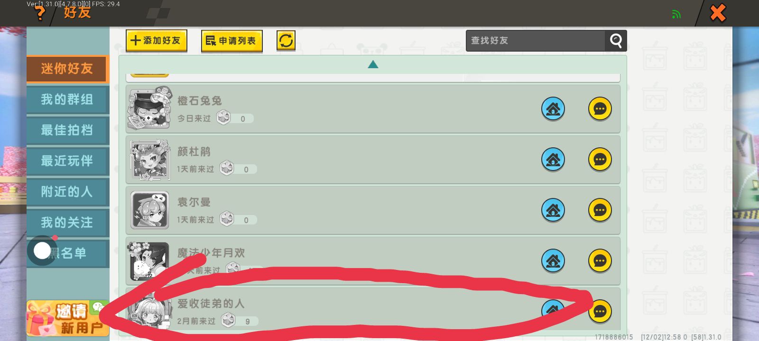Visit 橙石兔兔's home via house icon
759x341 pixels.
pos(553,109)
